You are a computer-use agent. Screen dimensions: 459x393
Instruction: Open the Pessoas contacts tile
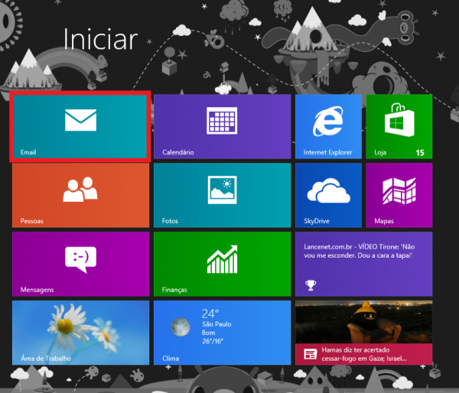[x=80, y=195]
